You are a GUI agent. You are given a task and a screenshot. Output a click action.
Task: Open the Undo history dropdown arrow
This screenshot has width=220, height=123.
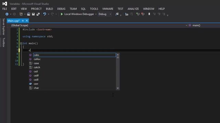point(48,14)
